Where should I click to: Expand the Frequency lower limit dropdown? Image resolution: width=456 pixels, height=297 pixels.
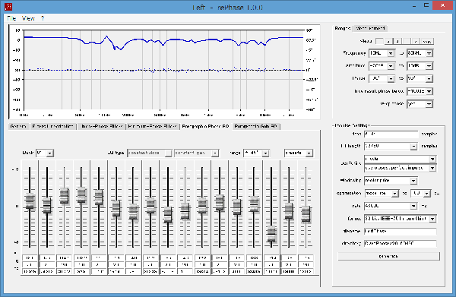pyautogui.click(x=391, y=53)
